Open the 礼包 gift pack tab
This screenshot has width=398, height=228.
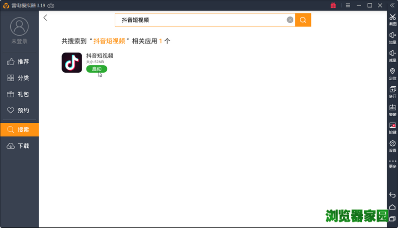19,94
